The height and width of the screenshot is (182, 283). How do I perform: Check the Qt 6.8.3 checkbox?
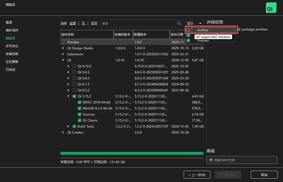coord(74,78)
